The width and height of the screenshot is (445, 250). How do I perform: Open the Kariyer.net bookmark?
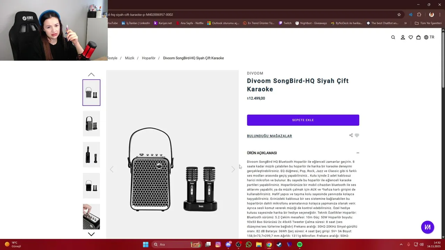tap(163, 23)
